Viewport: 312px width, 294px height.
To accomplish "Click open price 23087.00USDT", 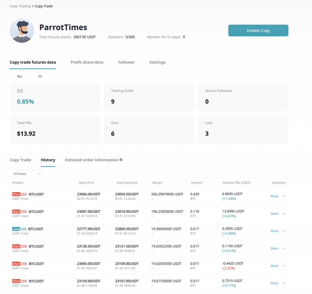I will point(89,212).
